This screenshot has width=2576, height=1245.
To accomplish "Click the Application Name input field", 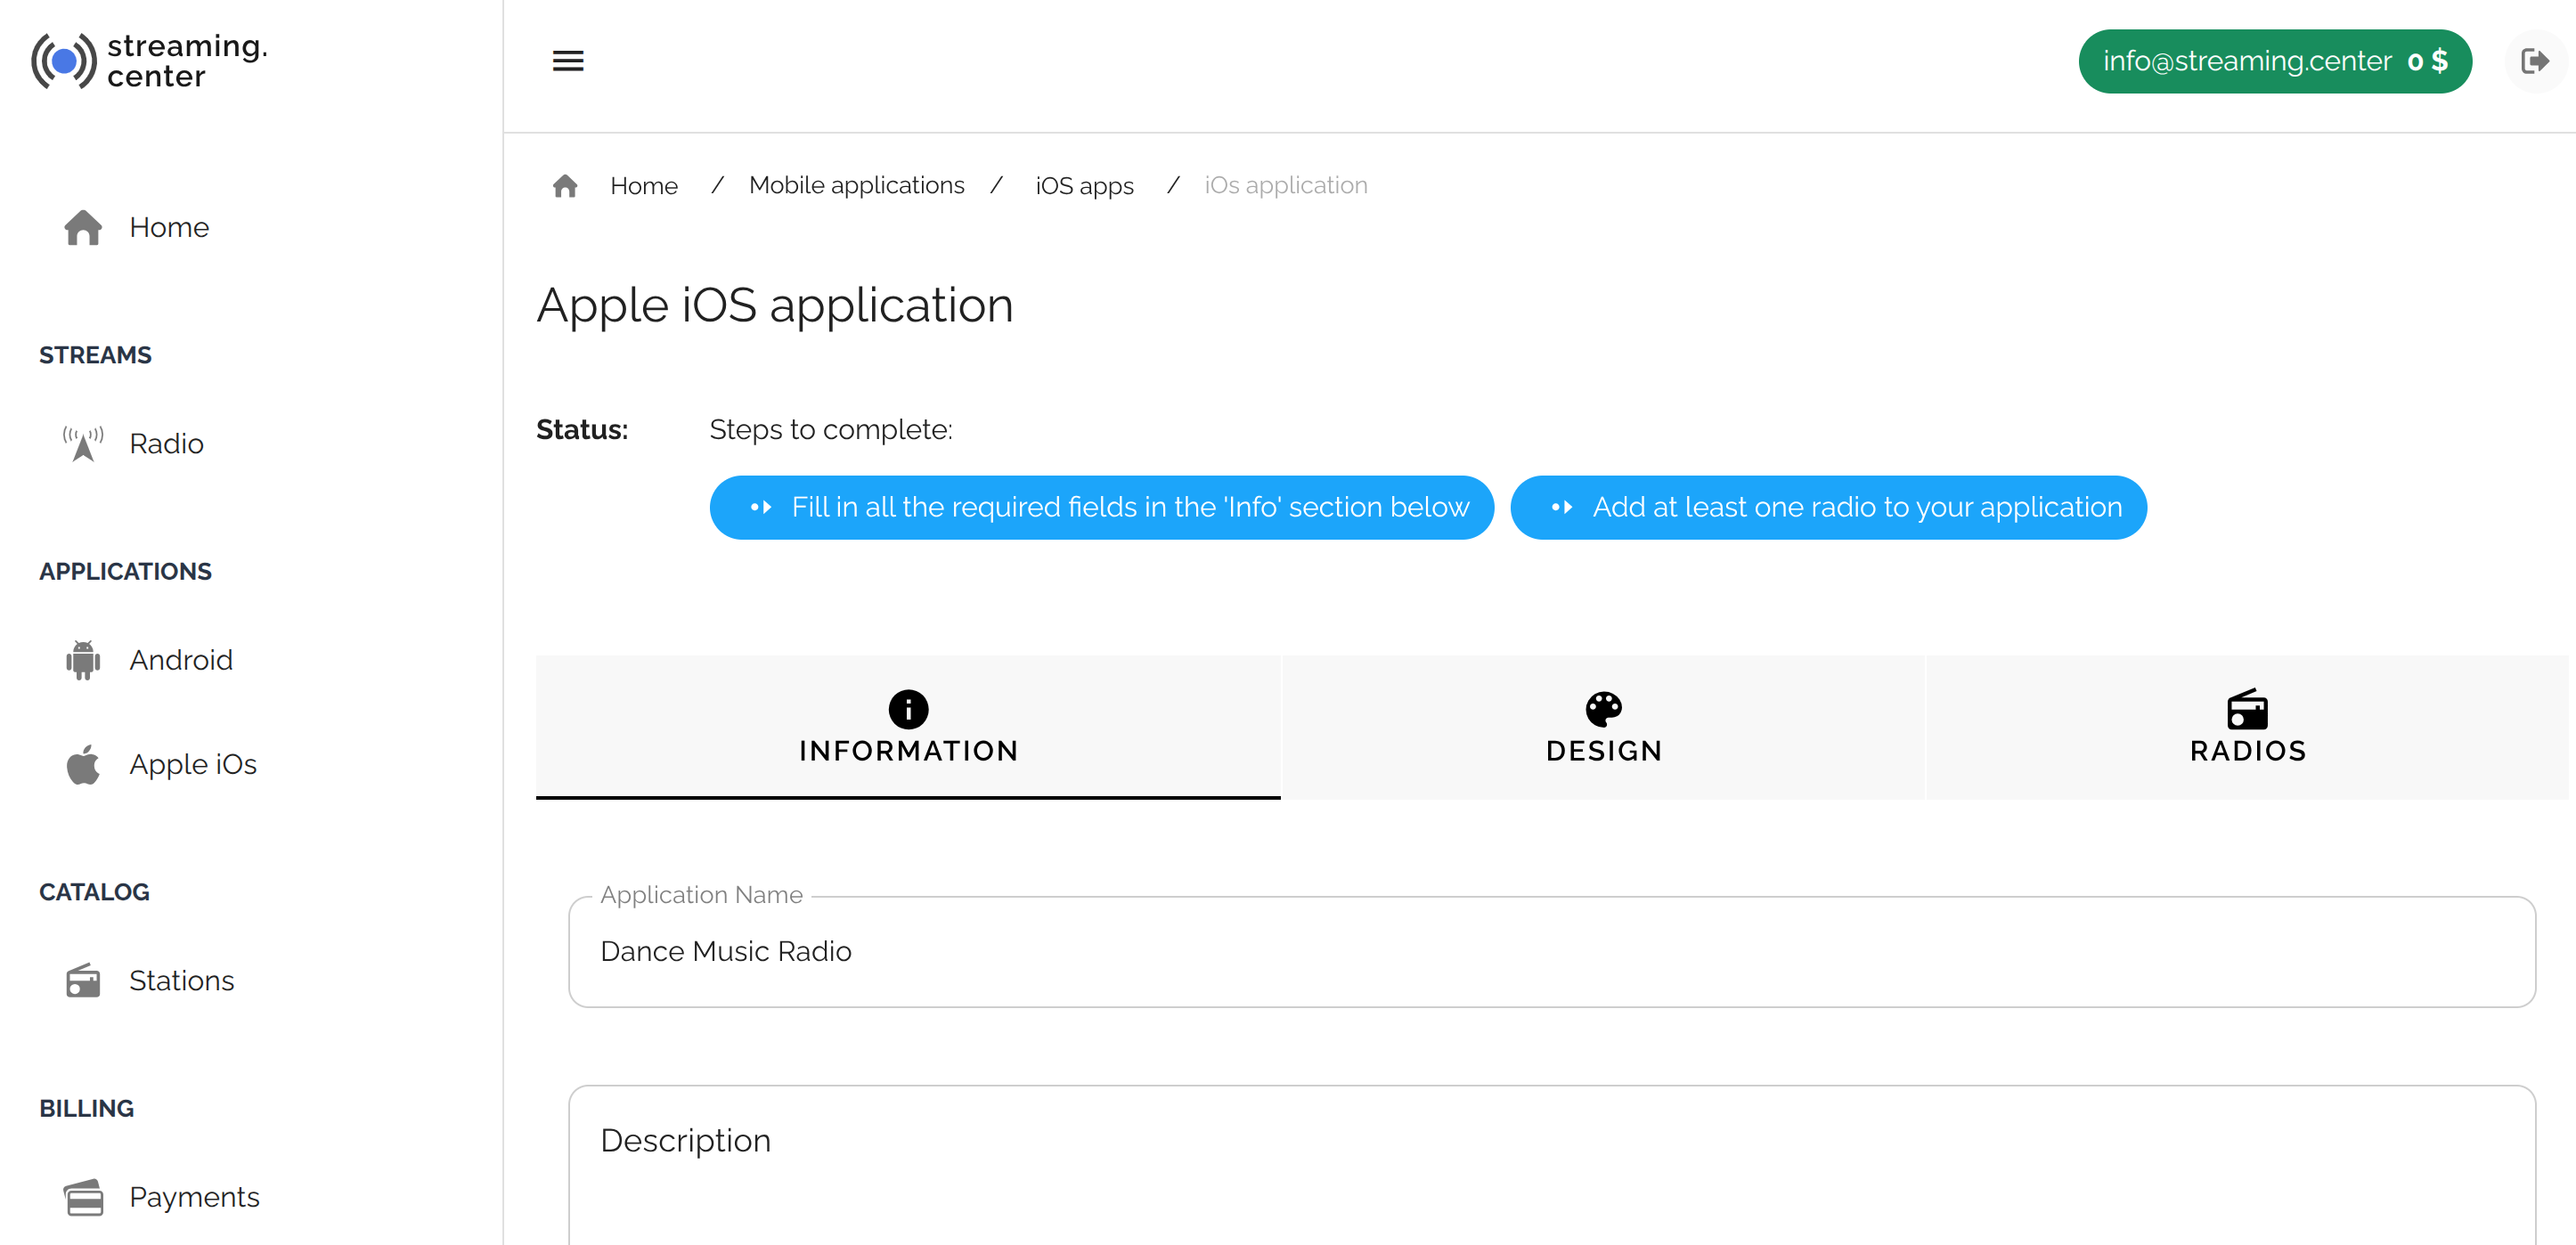I will (x=1551, y=951).
